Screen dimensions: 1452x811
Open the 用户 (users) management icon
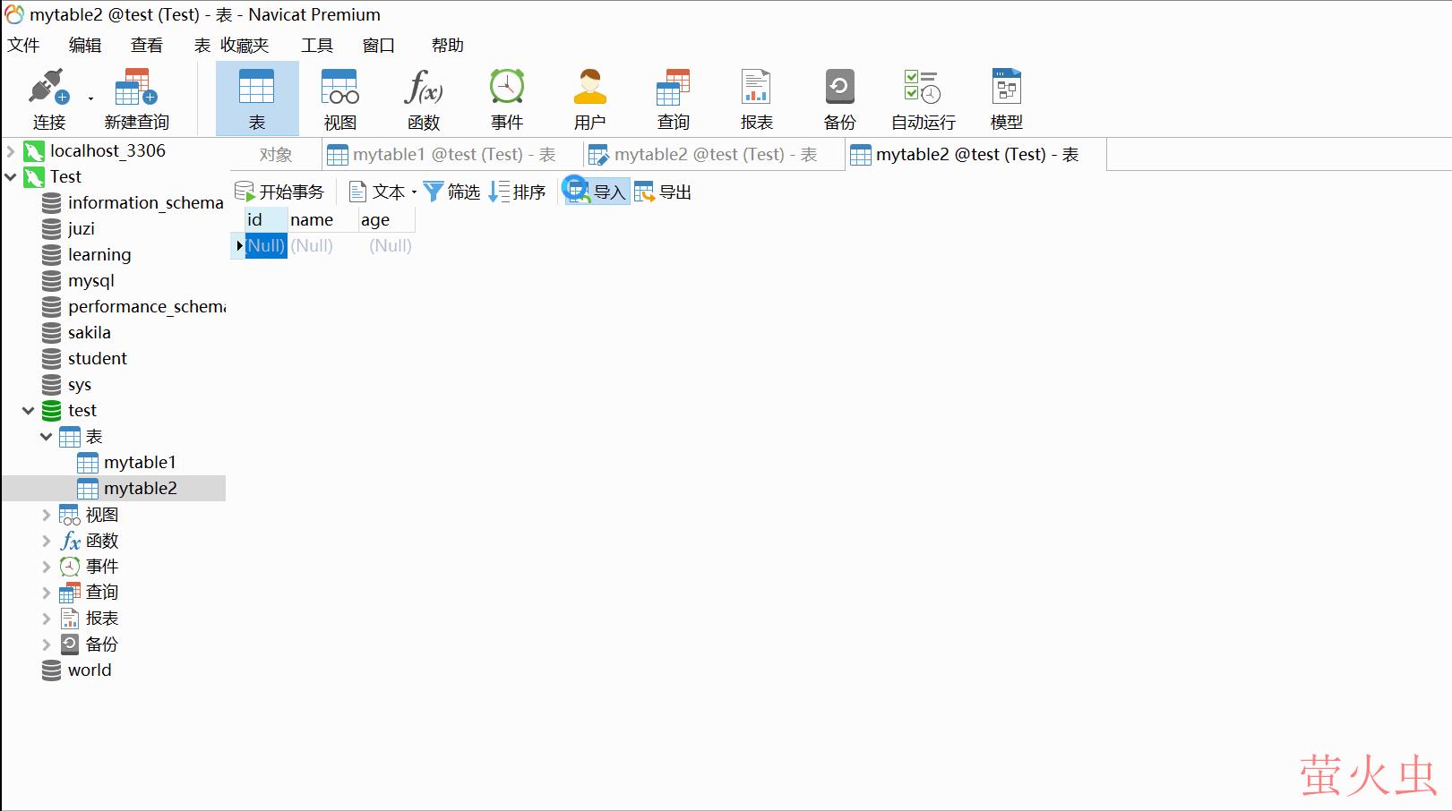tap(589, 98)
